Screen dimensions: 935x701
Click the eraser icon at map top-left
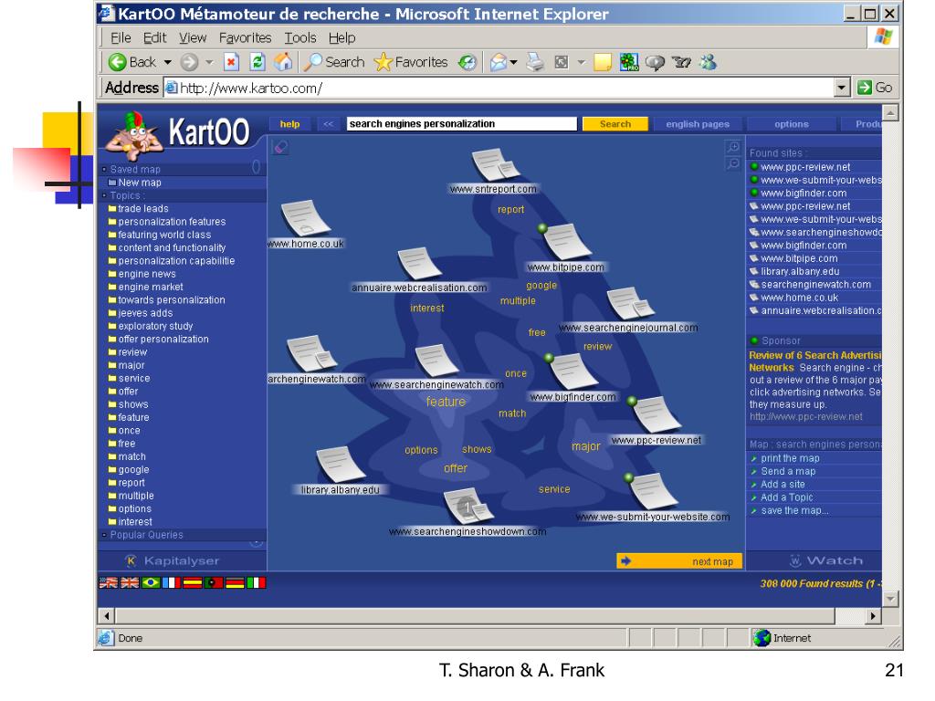coord(279,147)
